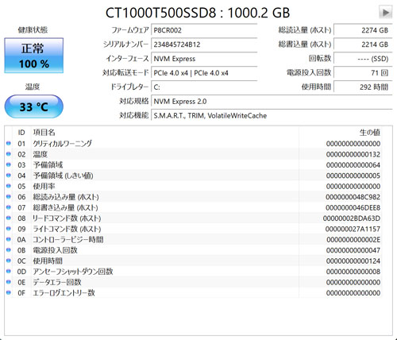397x340 pixels.
Task: Click raw value 00000000000132
Action: click(x=353, y=154)
